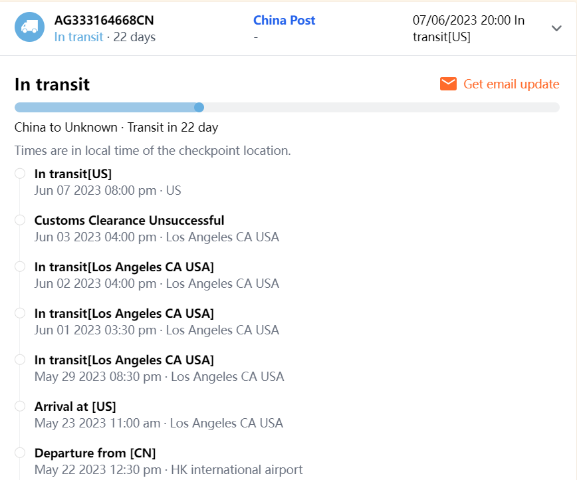Click the progress bar's blue endpoint dot
The image size is (577, 480).
[x=199, y=108]
